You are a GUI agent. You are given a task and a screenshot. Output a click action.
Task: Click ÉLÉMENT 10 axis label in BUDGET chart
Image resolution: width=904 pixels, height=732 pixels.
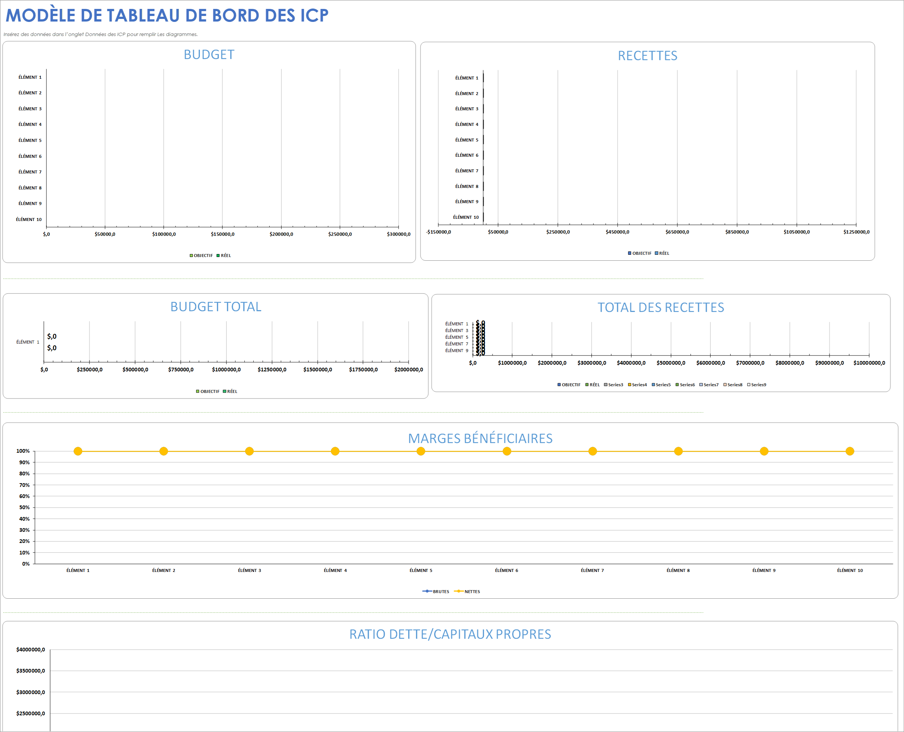29,220
